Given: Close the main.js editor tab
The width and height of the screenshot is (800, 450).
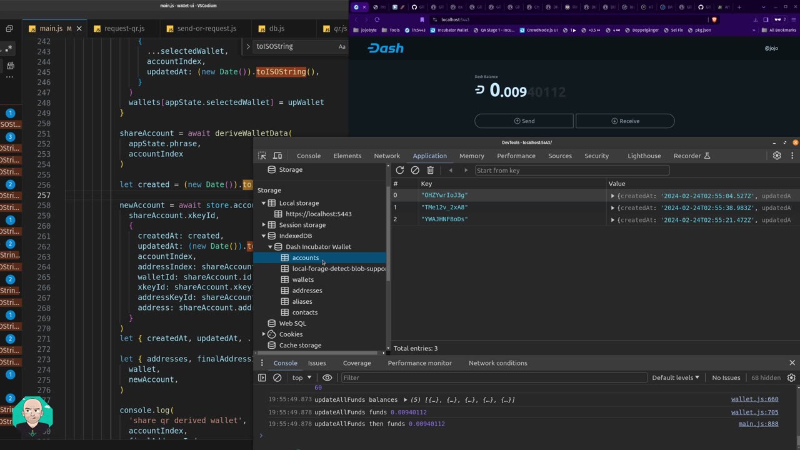Looking at the screenshot, I should pos(79,29).
